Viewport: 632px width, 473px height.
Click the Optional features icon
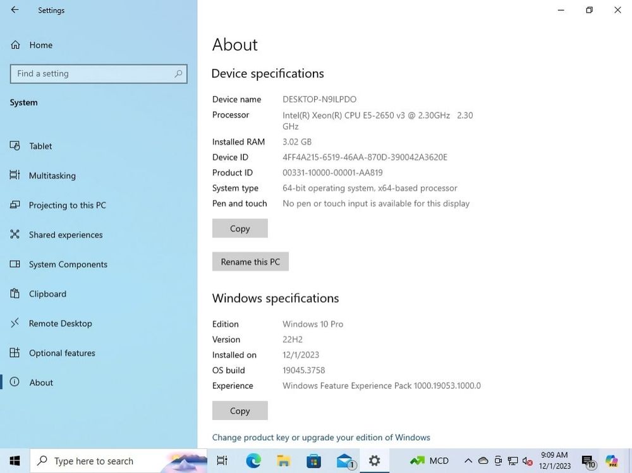coord(15,352)
